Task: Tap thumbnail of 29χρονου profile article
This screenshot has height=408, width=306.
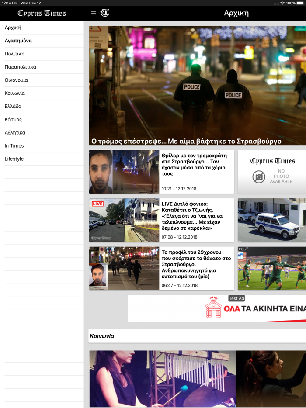Action: [124, 269]
